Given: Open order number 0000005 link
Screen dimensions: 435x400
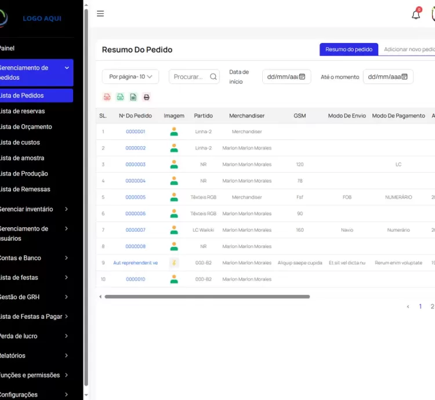Looking at the screenshot, I should point(135,197).
